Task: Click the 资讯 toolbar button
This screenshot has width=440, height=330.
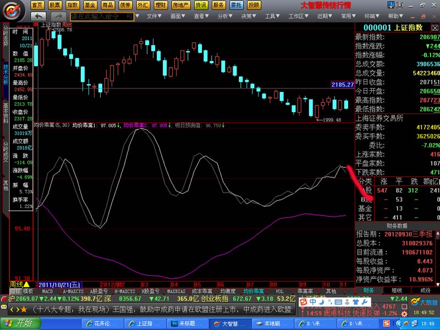Action: [x=201, y=5]
